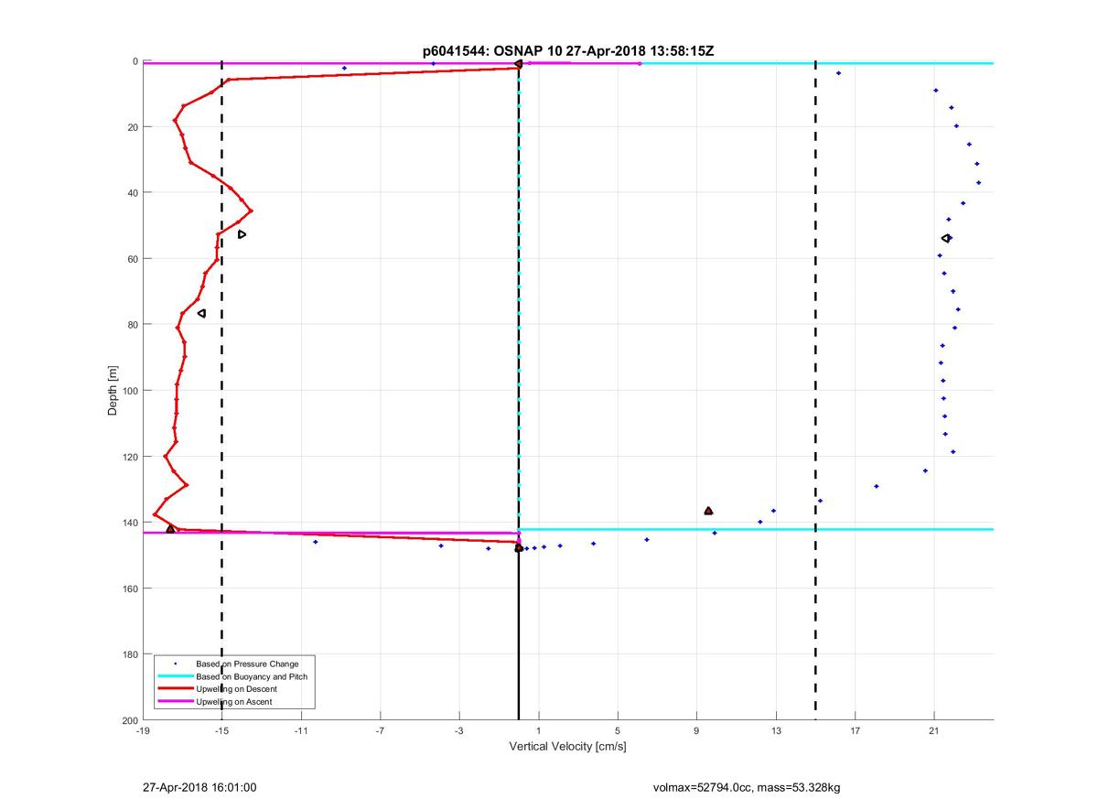Viewport: 1098px width, 810px height.
Task: Click the red triangle marker near 9 cm/s
Action: [x=708, y=511]
